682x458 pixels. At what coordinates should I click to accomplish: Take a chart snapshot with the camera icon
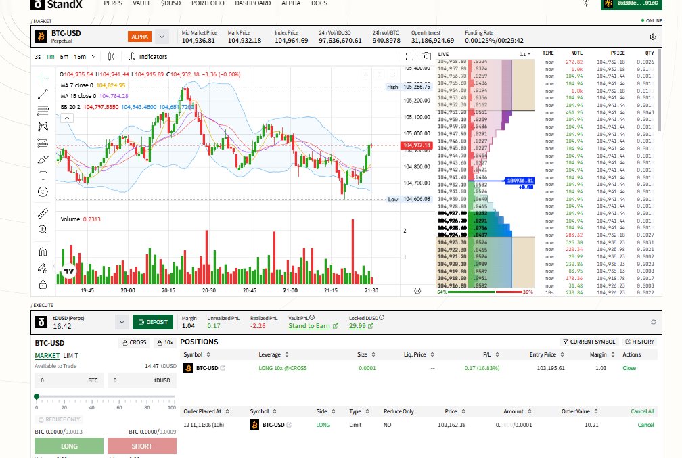426,58
